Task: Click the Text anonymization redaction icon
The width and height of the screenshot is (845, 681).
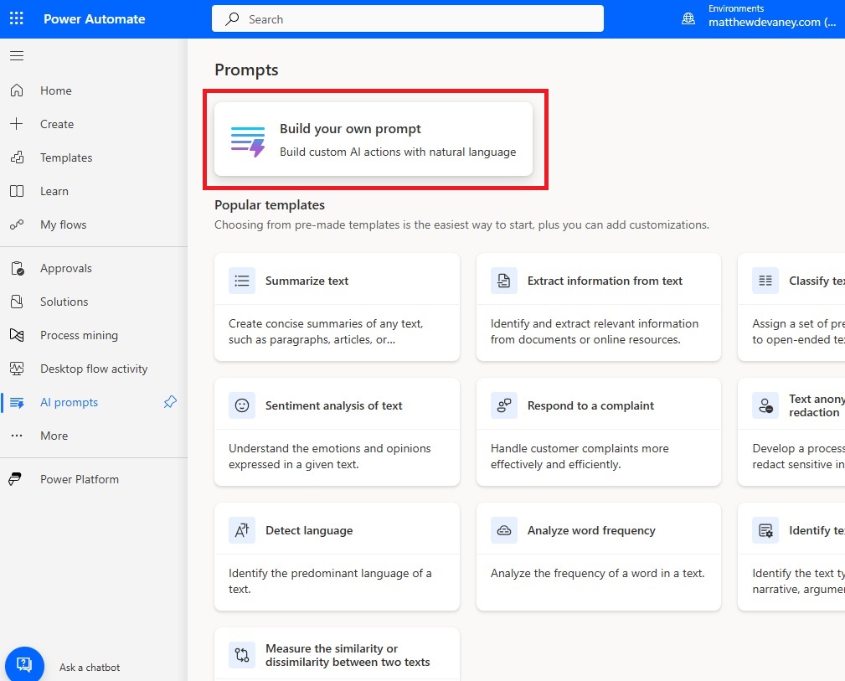Action: [765, 405]
